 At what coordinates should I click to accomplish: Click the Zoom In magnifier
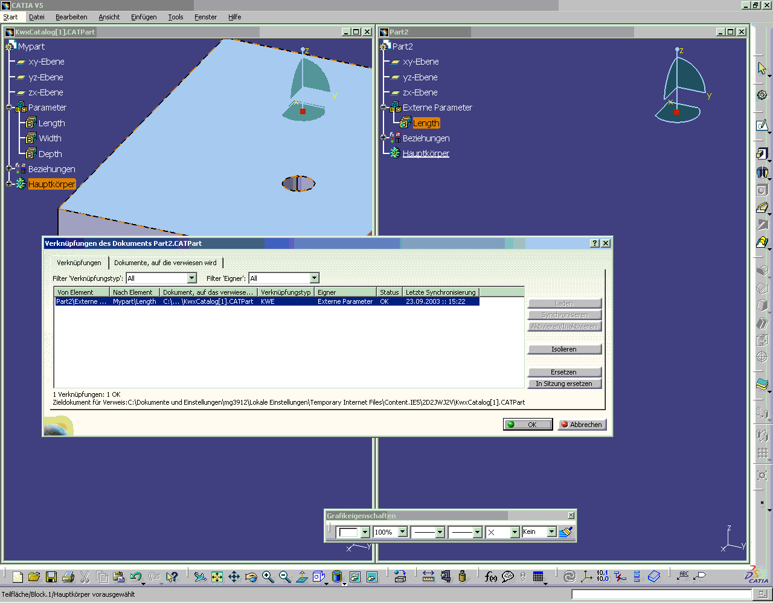(268, 577)
